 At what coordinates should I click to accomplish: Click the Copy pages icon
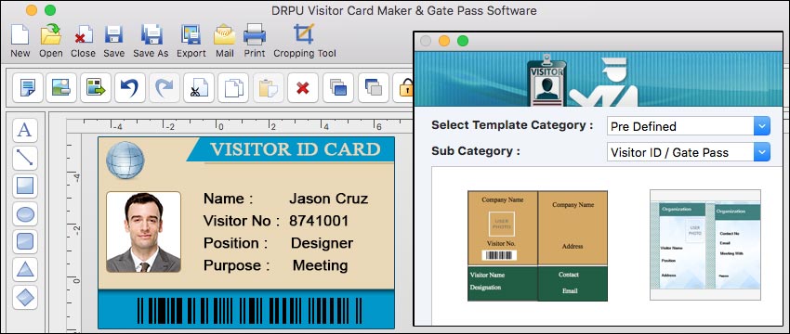coord(233,88)
